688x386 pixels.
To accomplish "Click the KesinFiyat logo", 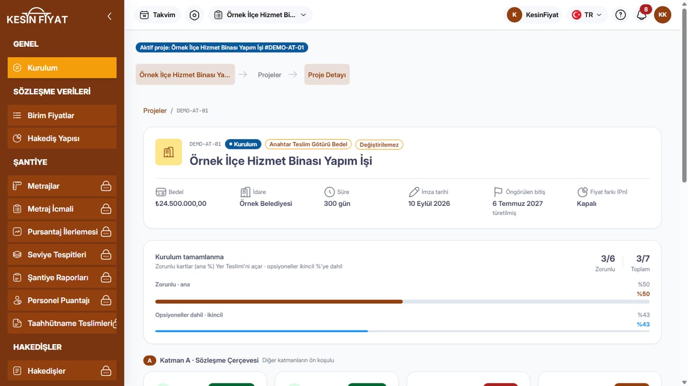I will pos(37,16).
